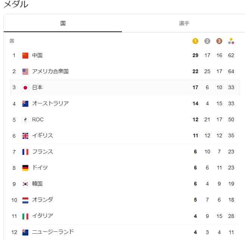Click the South Korea flag icon

[x=25, y=184]
